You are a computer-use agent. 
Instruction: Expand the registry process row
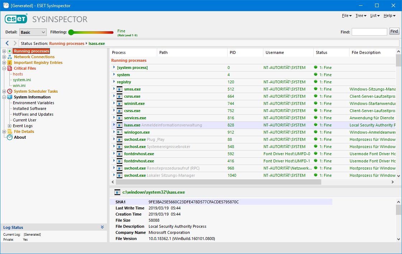[x=114, y=82]
